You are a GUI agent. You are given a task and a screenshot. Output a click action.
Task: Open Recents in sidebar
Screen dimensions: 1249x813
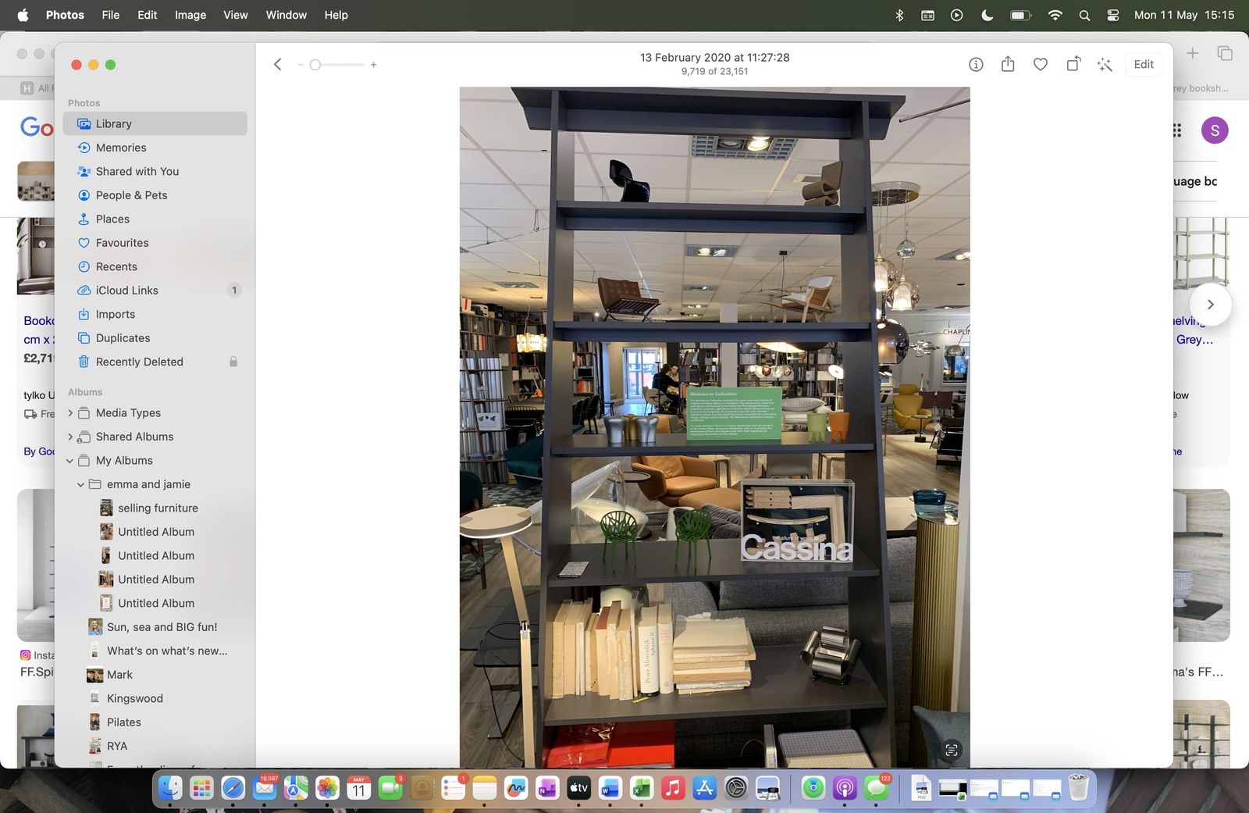coord(155,266)
